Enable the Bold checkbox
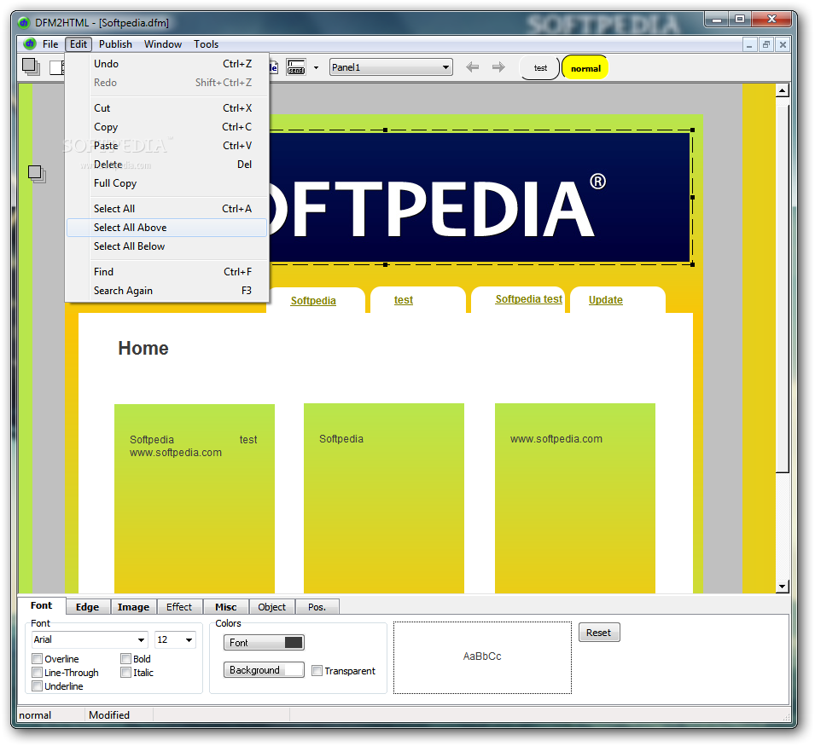The image size is (815, 746). [x=125, y=659]
